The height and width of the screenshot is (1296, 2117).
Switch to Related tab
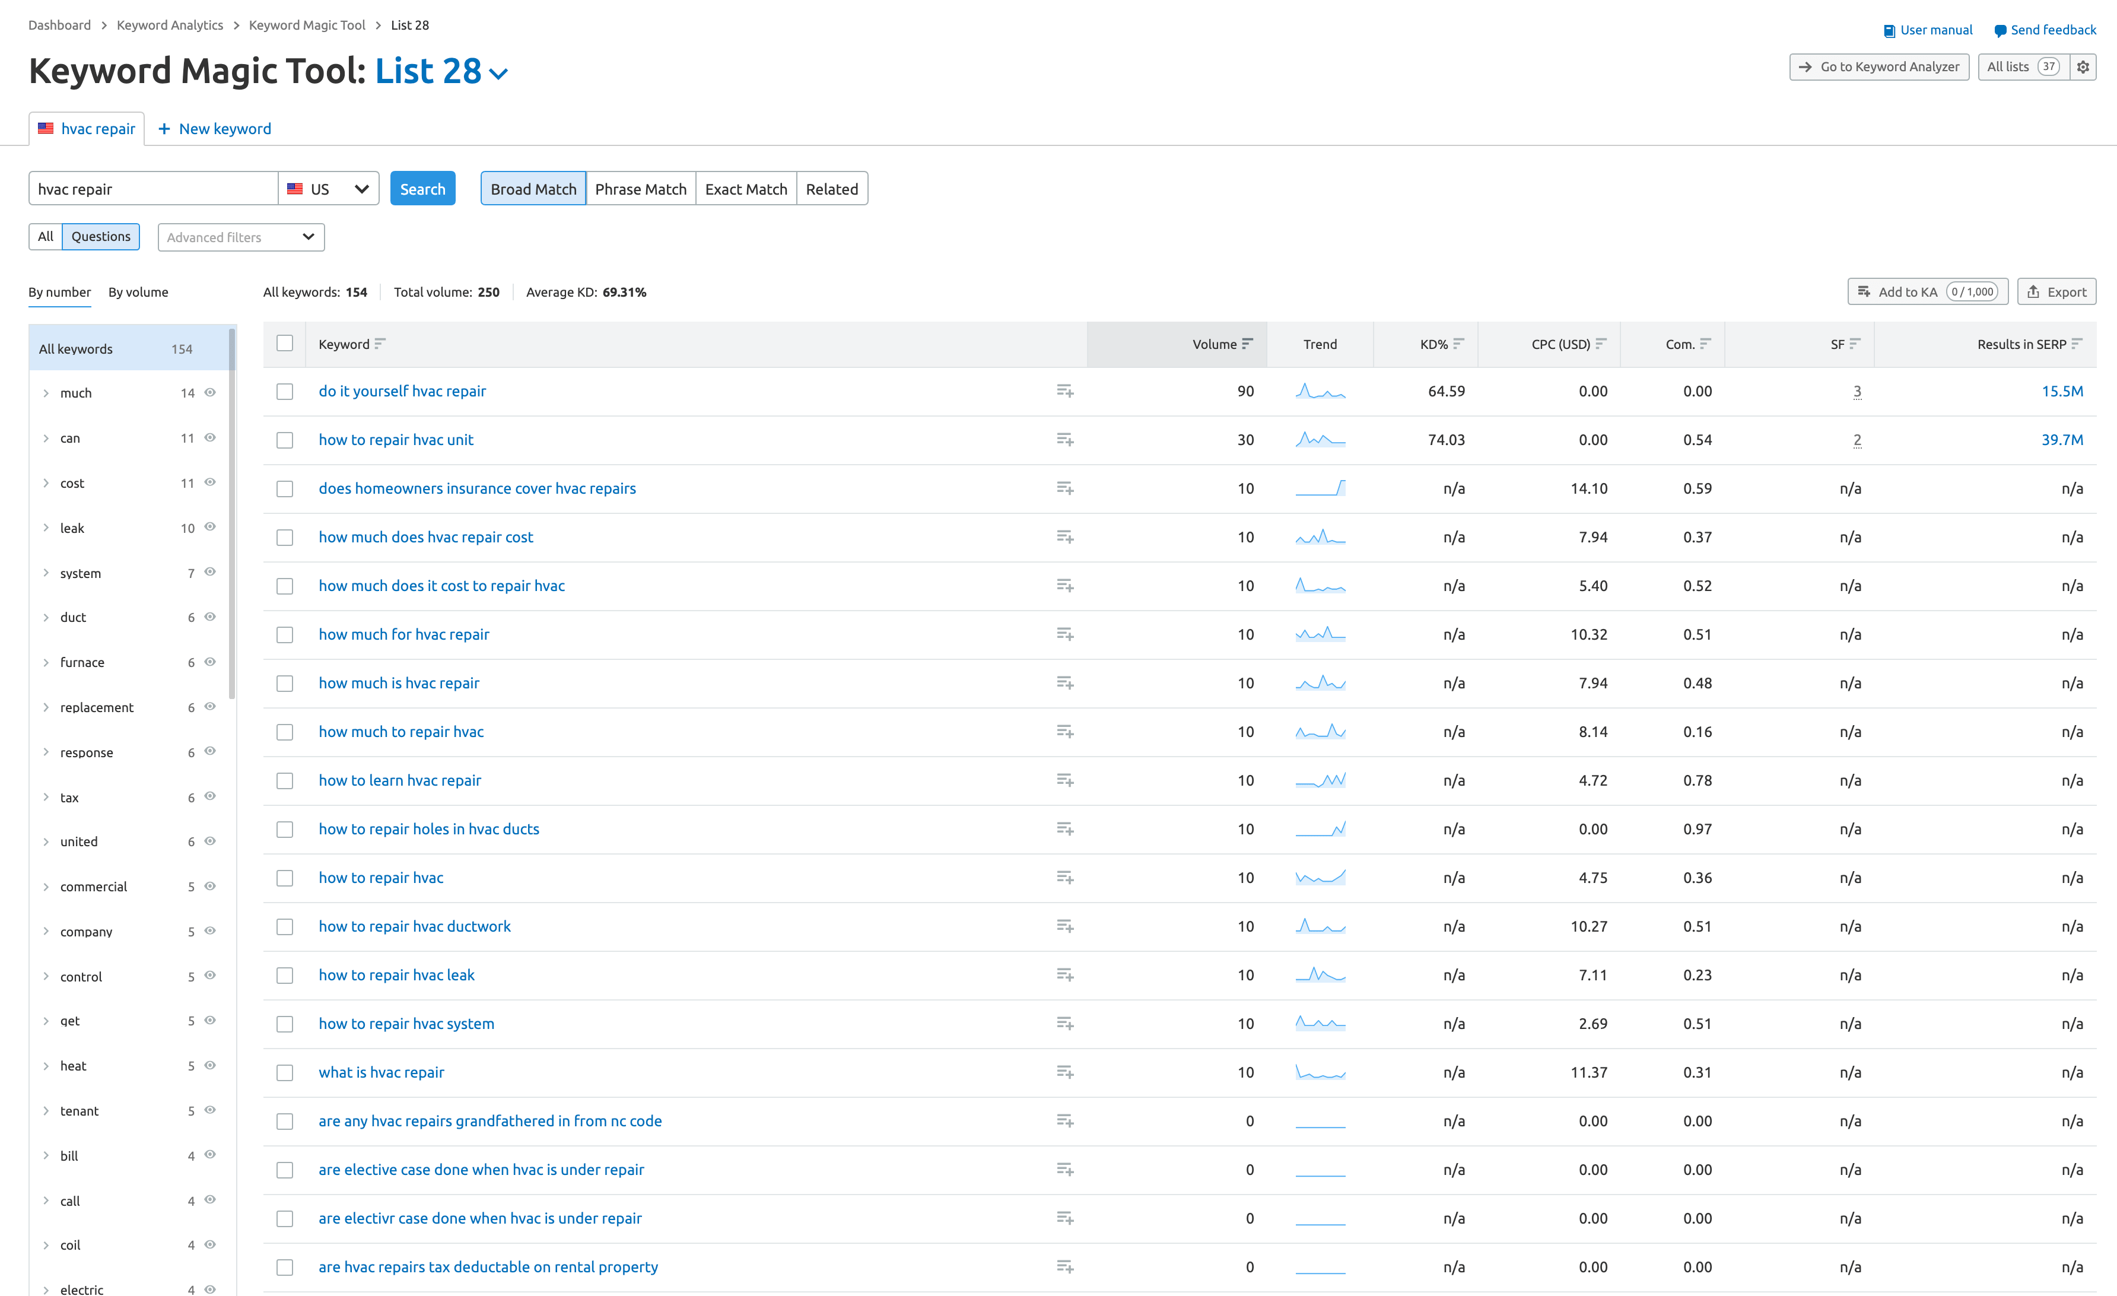coord(832,189)
